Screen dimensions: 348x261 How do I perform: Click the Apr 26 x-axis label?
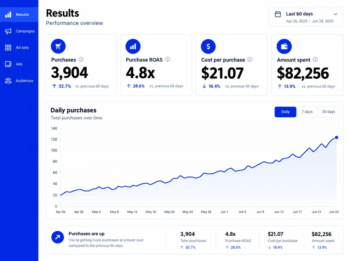pyautogui.click(x=60, y=212)
